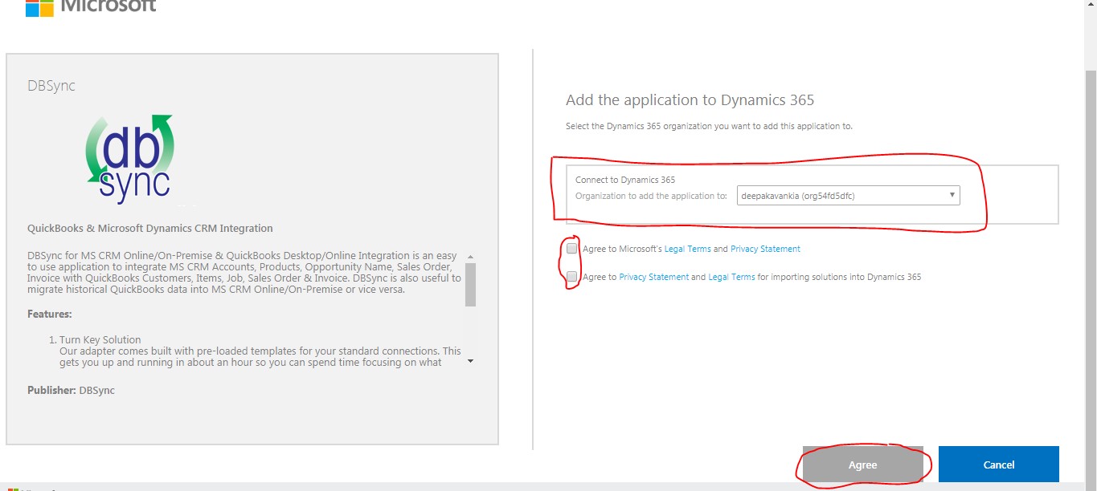Check the Agree to Microsoft's Legal Terms checkbox
The width and height of the screenshot is (1097, 491).
[571, 249]
